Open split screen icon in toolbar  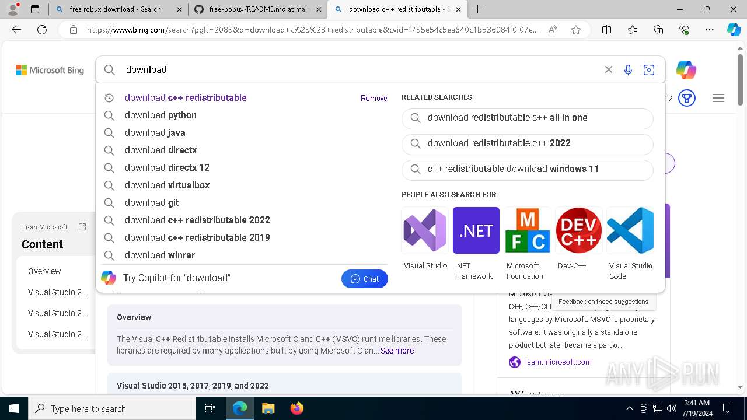point(606,30)
